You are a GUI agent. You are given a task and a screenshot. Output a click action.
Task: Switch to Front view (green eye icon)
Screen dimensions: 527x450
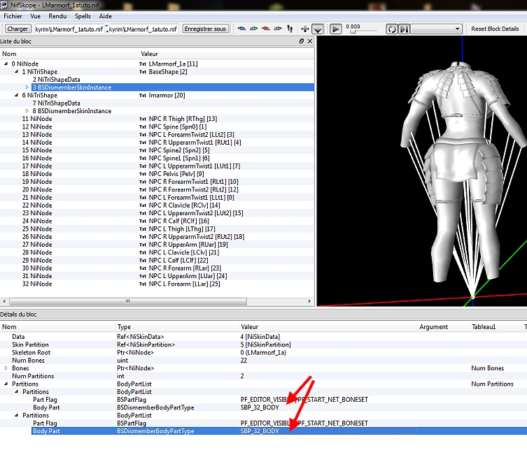coord(254,29)
